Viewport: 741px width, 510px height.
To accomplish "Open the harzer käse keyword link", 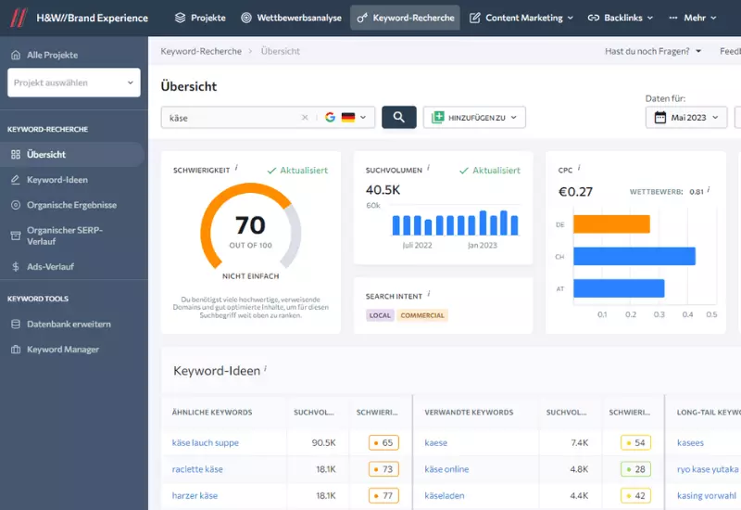I will 195,496.
